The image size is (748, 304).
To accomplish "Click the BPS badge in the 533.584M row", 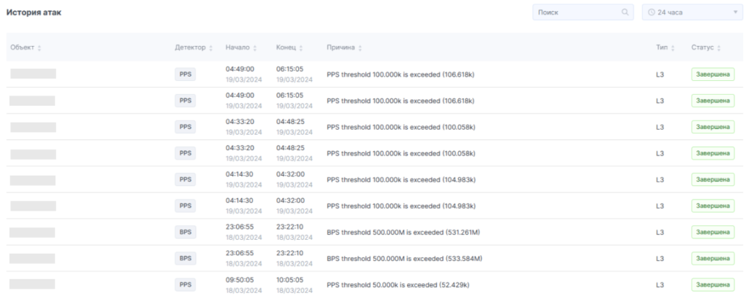I will point(185,258).
